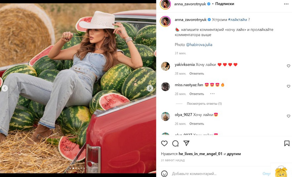Go to next photo in carousel

(150, 88)
